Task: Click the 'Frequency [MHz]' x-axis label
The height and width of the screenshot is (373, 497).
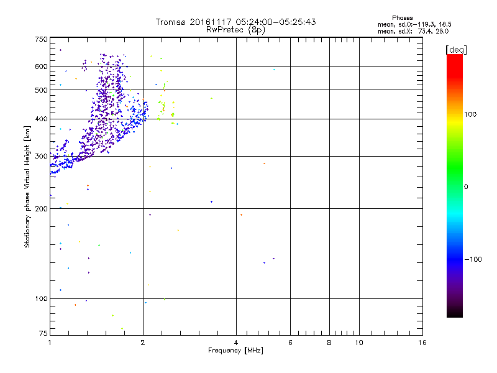Action: [235, 351]
